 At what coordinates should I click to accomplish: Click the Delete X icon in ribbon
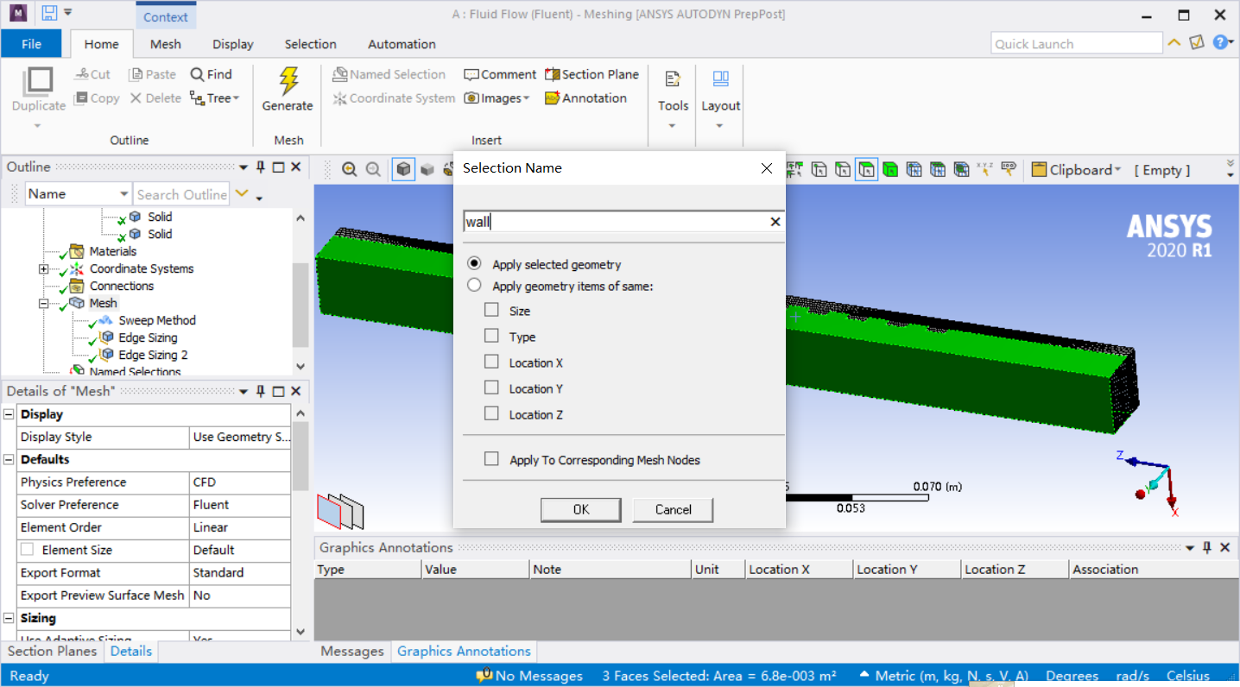[x=136, y=98]
